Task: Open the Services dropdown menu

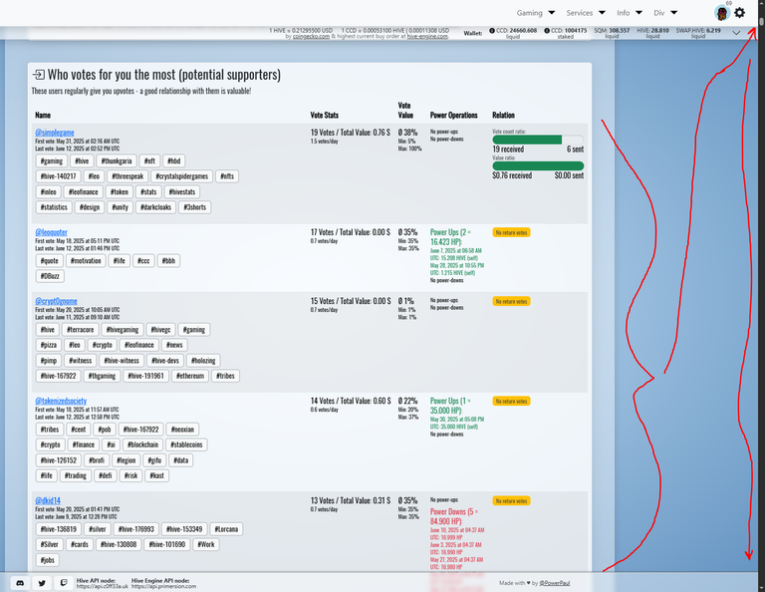Action: [586, 13]
